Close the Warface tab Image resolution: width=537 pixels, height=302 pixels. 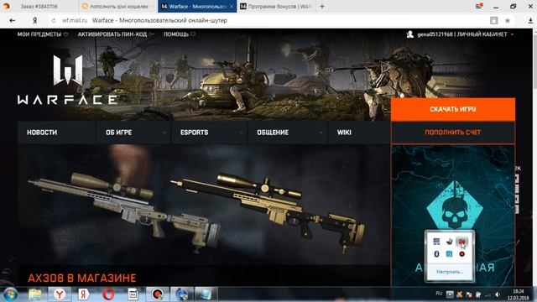(x=232, y=6)
